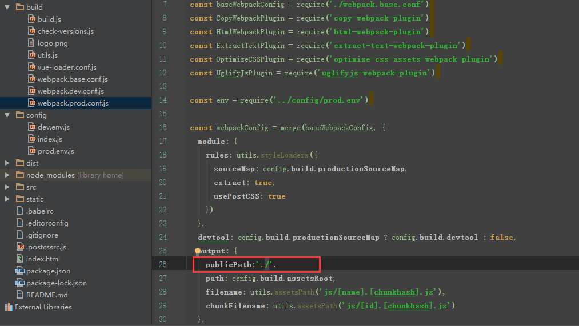Click the logo.png image file icon

(x=32, y=43)
